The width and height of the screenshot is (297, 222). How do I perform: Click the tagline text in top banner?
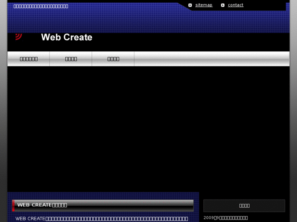[x=41, y=6]
